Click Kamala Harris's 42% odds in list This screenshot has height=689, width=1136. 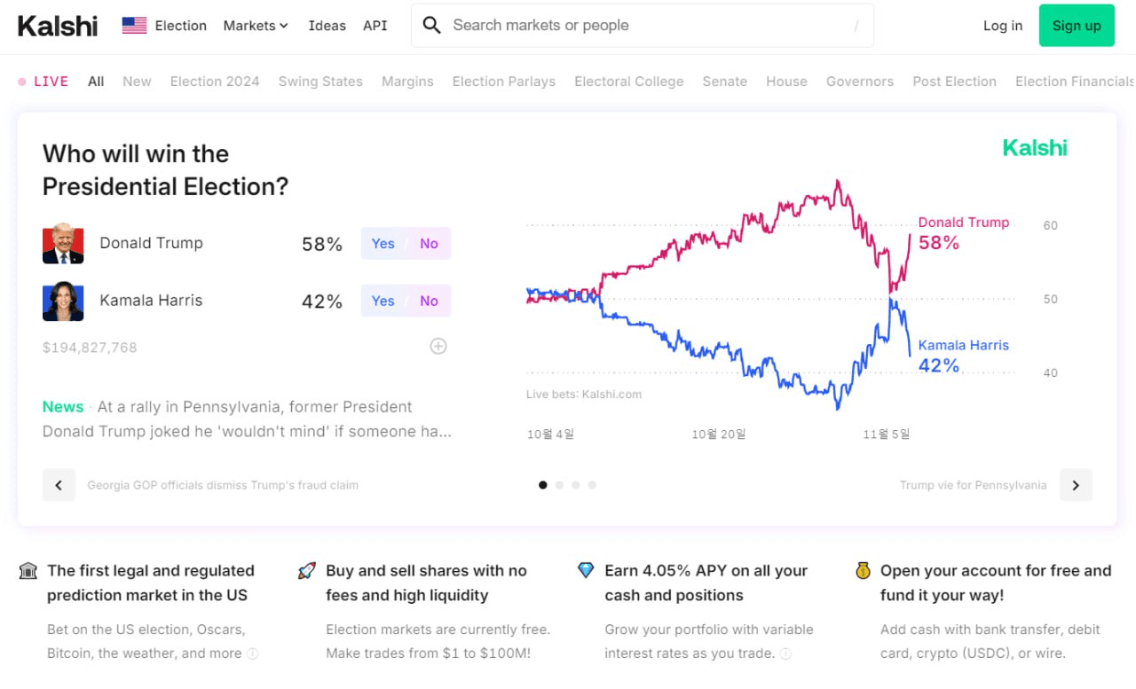[322, 302]
